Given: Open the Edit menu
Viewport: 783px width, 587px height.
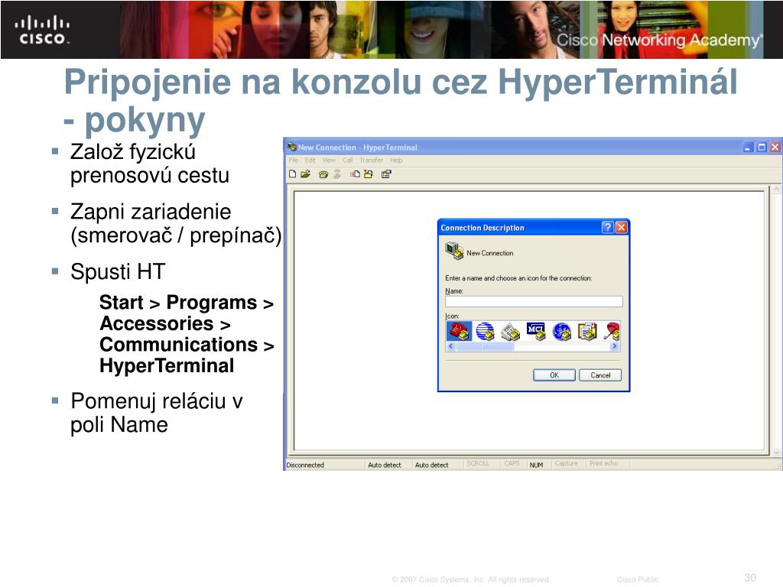Looking at the screenshot, I should click(x=310, y=161).
